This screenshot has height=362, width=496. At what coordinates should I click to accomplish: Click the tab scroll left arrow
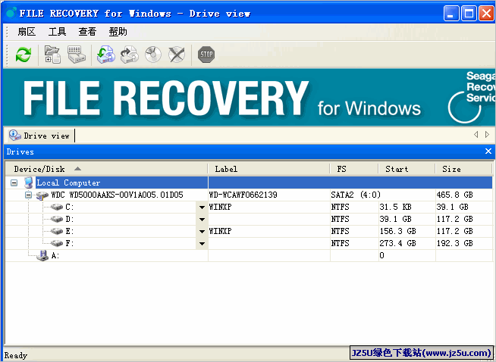(x=476, y=135)
